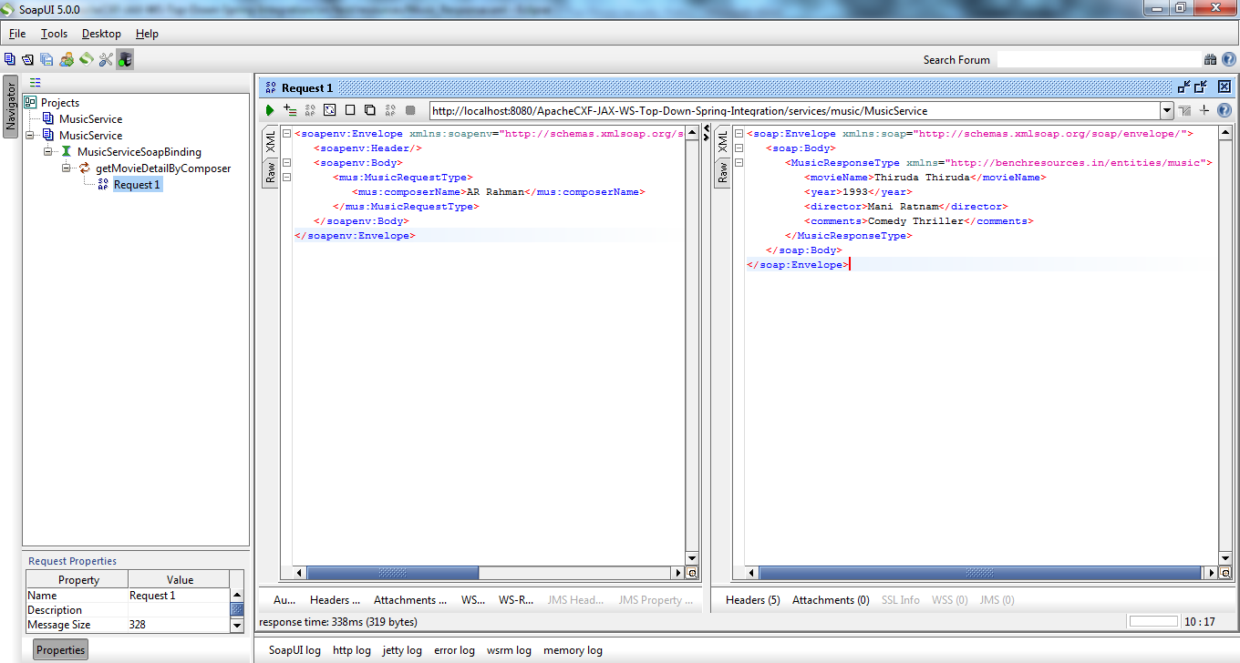Toggle the global proxy server setting
Viewport: 1240px width, 663px height.
(123, 57)
